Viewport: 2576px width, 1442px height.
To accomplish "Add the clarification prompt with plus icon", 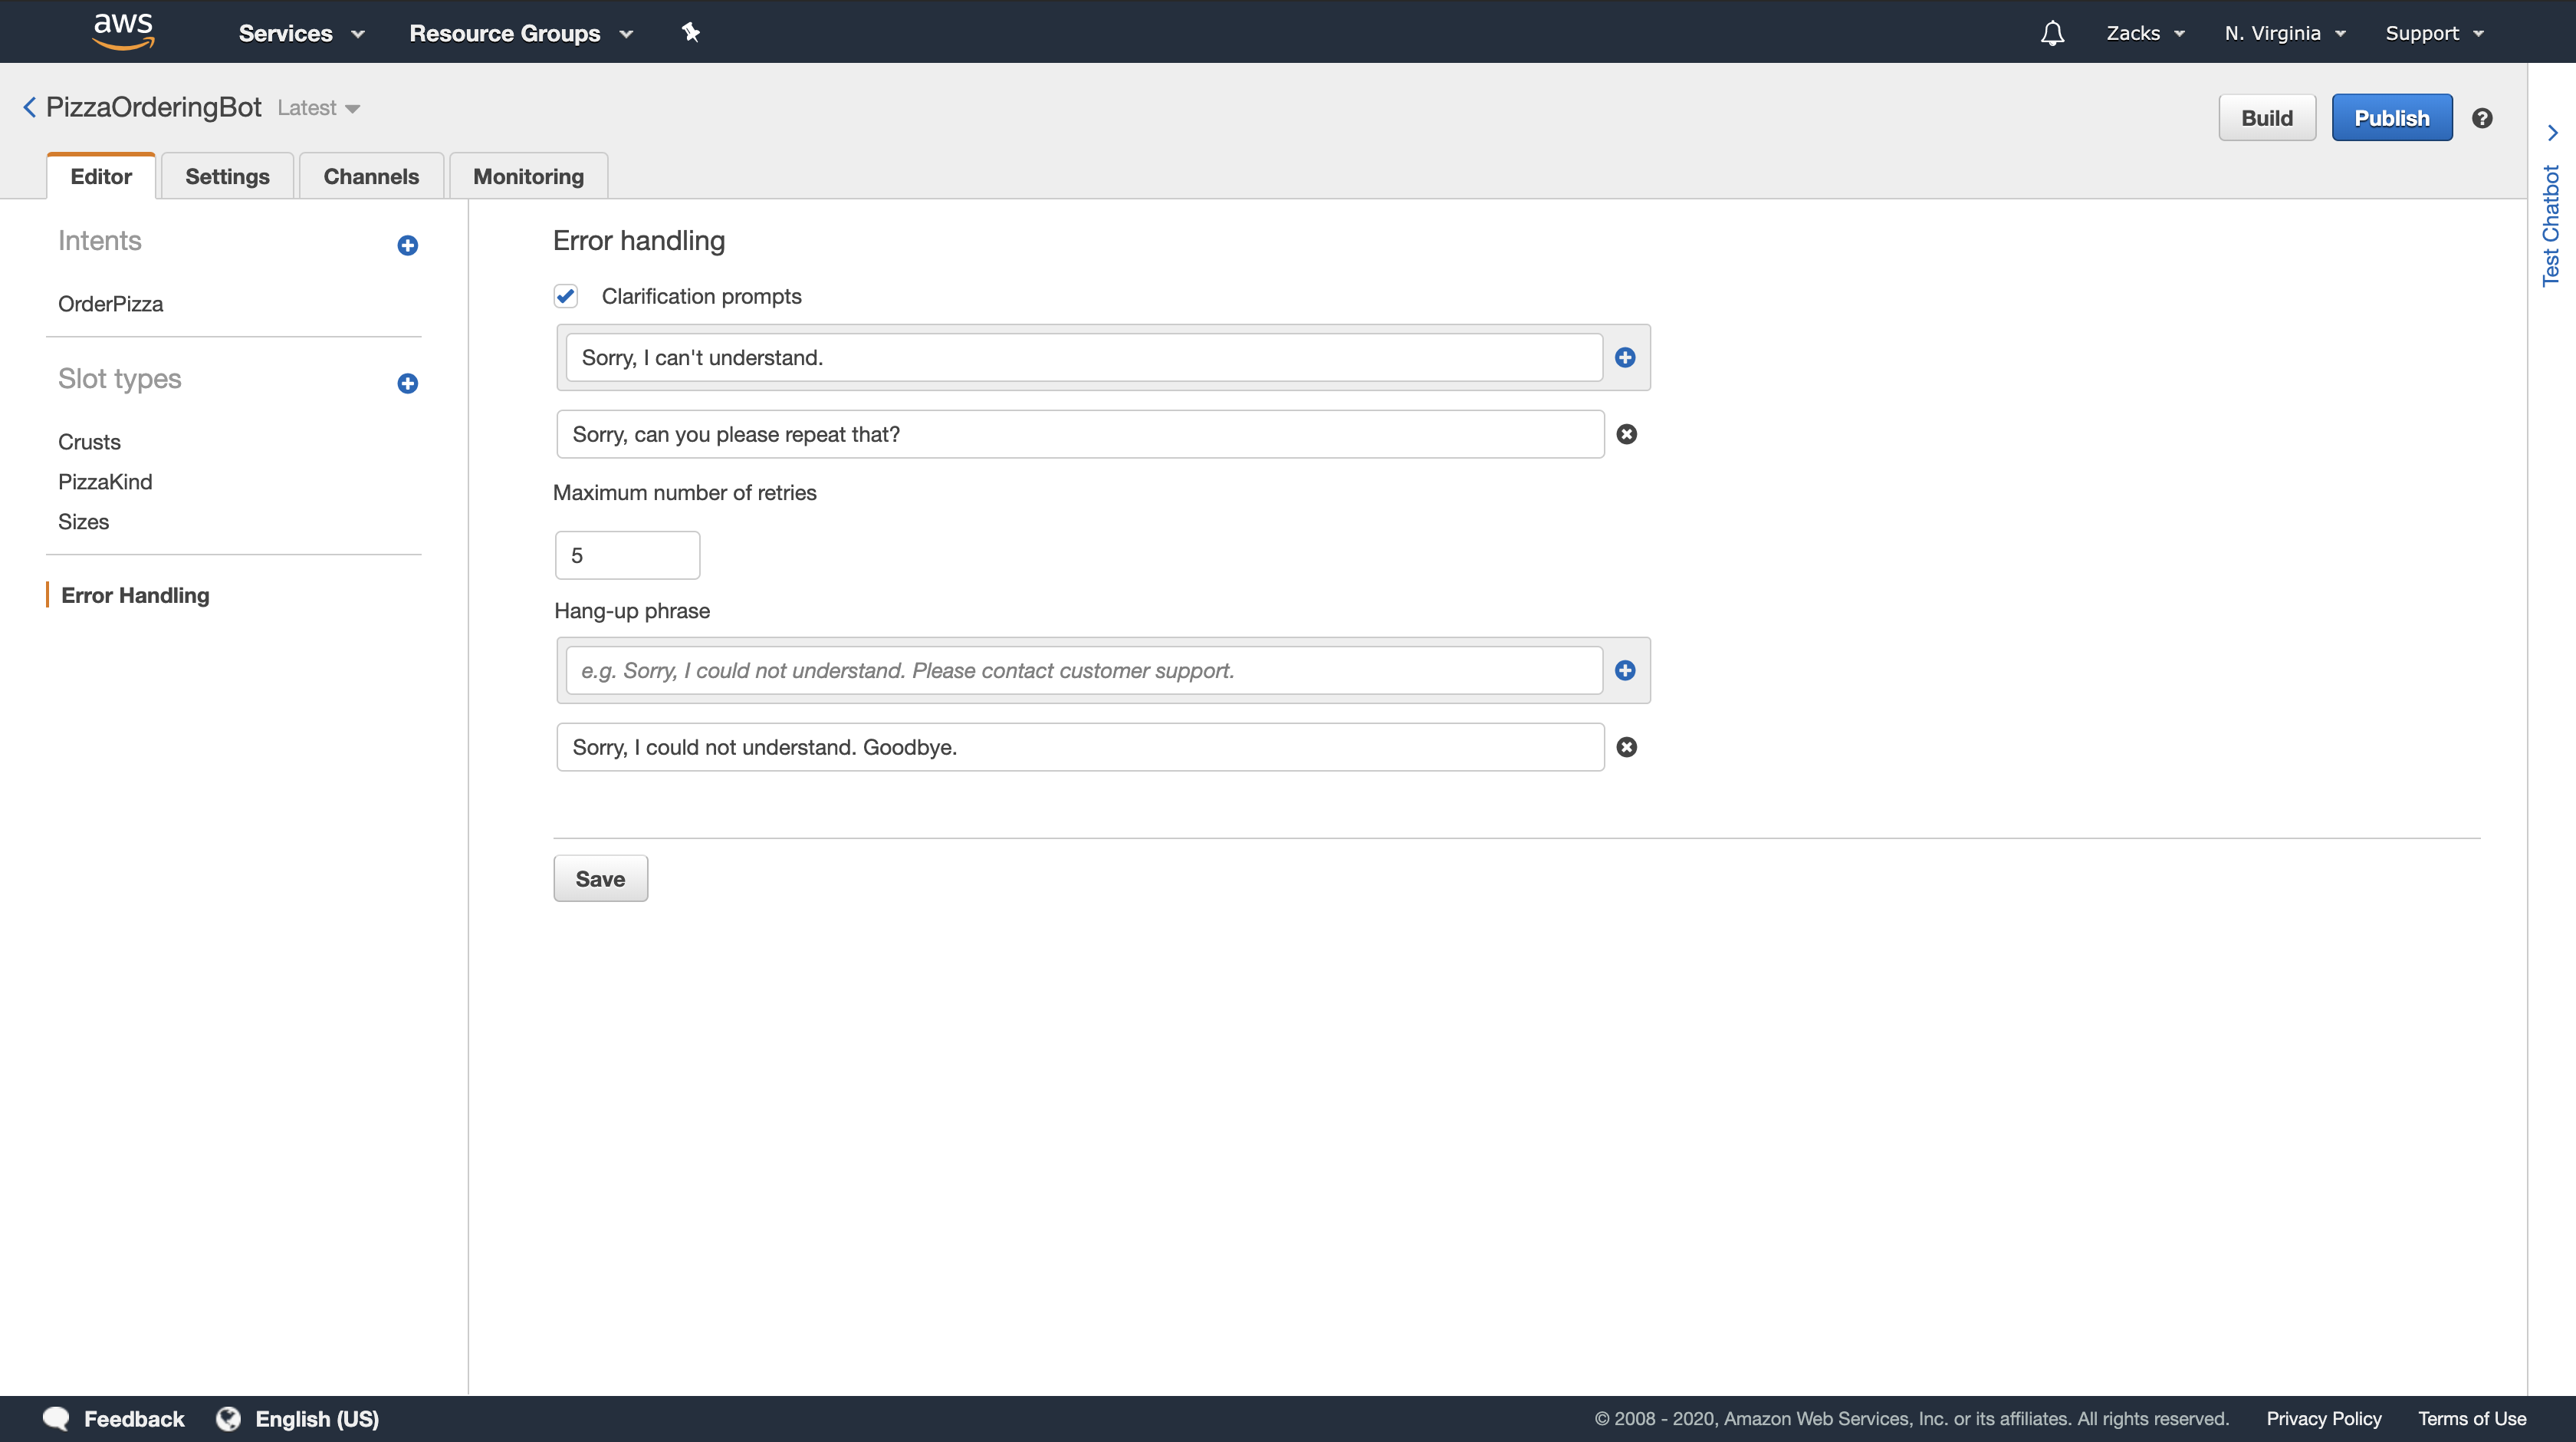I will tap(1625, 357).
